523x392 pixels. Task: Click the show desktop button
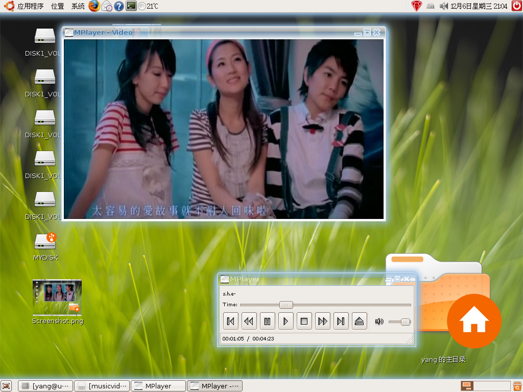pos(6,386)
